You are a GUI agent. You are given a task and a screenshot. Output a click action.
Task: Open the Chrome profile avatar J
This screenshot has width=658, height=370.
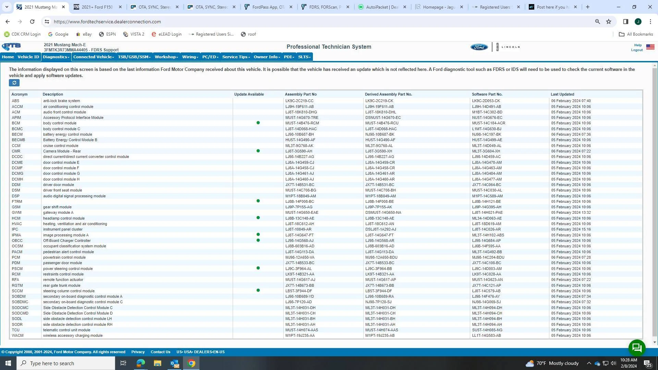pyautogui.click(x=638, y=22)
